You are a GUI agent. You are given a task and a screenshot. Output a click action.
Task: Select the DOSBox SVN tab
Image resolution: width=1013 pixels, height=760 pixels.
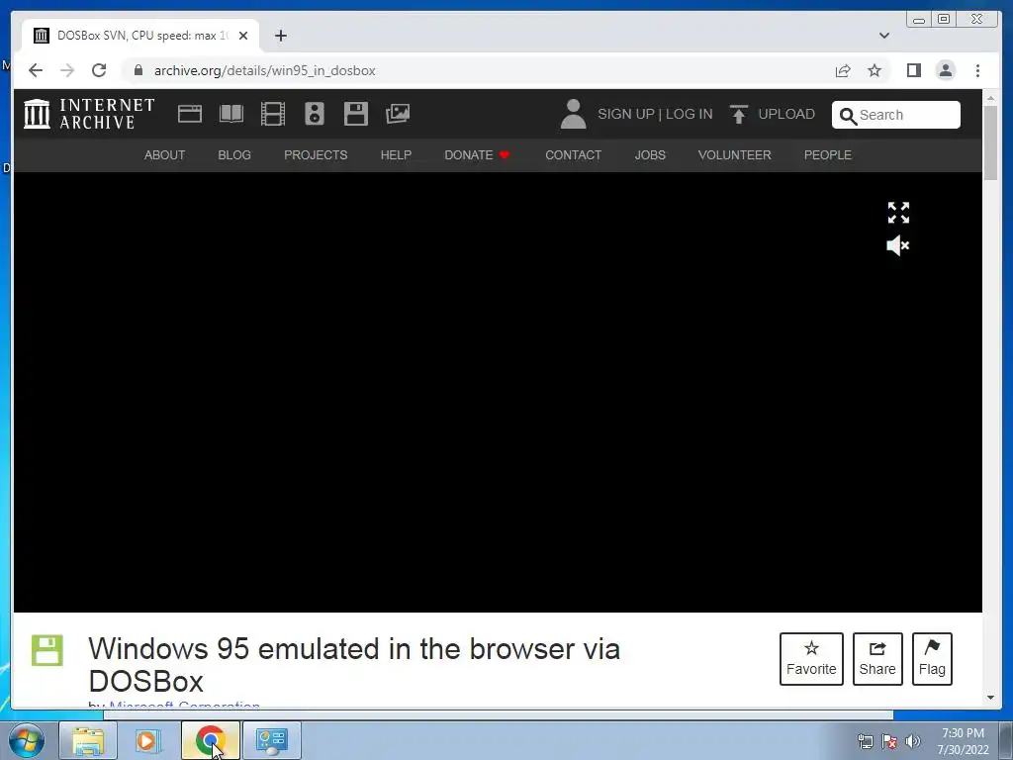pyautogui.click(x=140, y=36)
